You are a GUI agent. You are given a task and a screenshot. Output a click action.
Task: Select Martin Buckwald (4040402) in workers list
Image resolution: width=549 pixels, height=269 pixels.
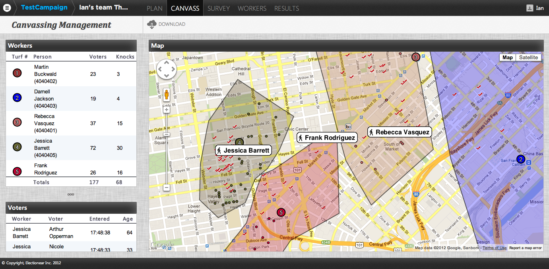(x=45, y=74)
